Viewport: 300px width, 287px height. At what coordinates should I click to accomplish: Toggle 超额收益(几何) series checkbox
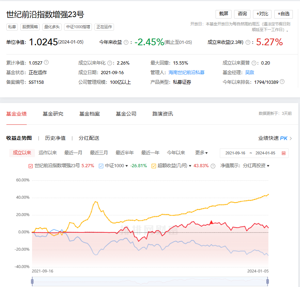click(154, 166)
